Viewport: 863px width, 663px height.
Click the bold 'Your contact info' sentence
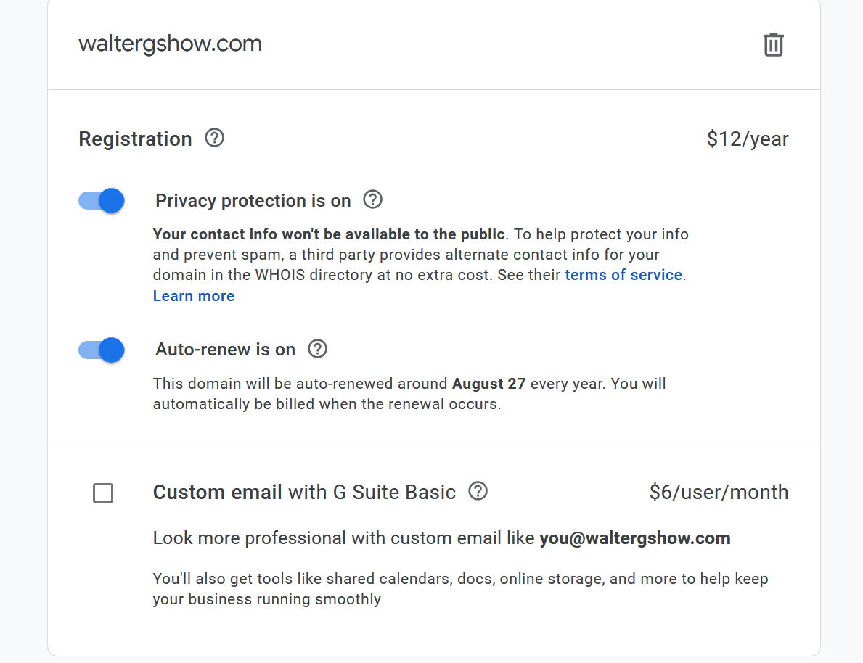point(328,234)
